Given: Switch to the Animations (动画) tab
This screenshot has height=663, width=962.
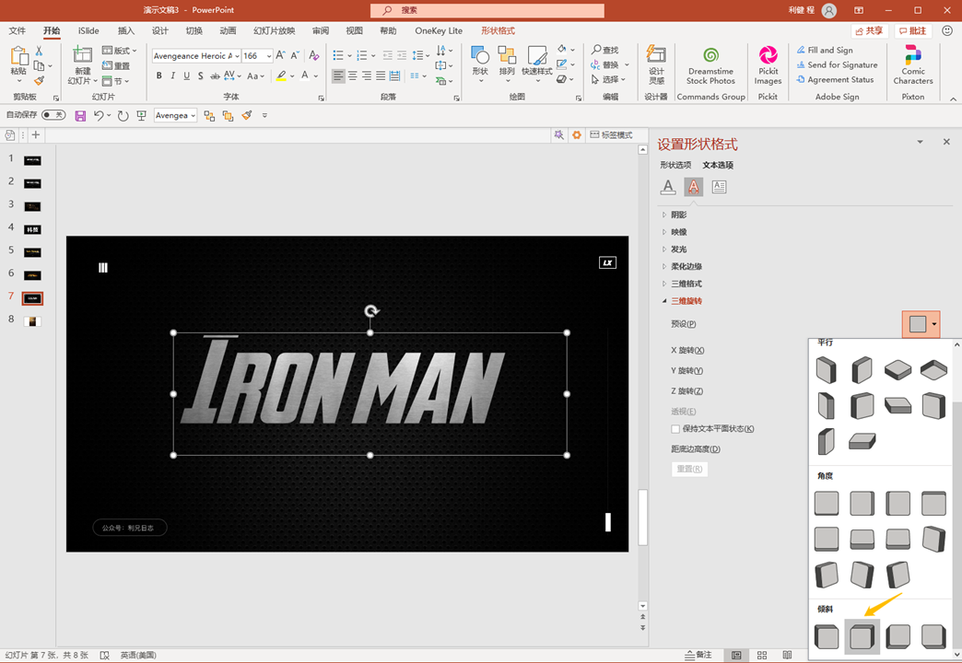Looking at the screenshot, I should tap(228, 30).
